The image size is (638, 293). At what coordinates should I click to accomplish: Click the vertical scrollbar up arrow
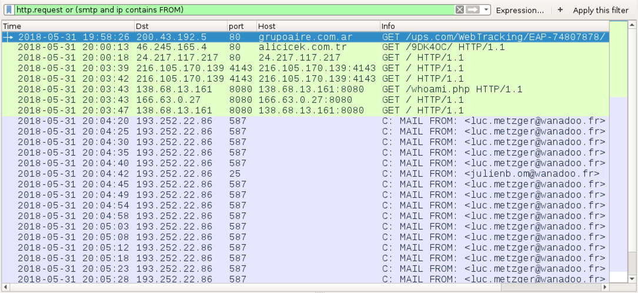[x=632, y=25]
